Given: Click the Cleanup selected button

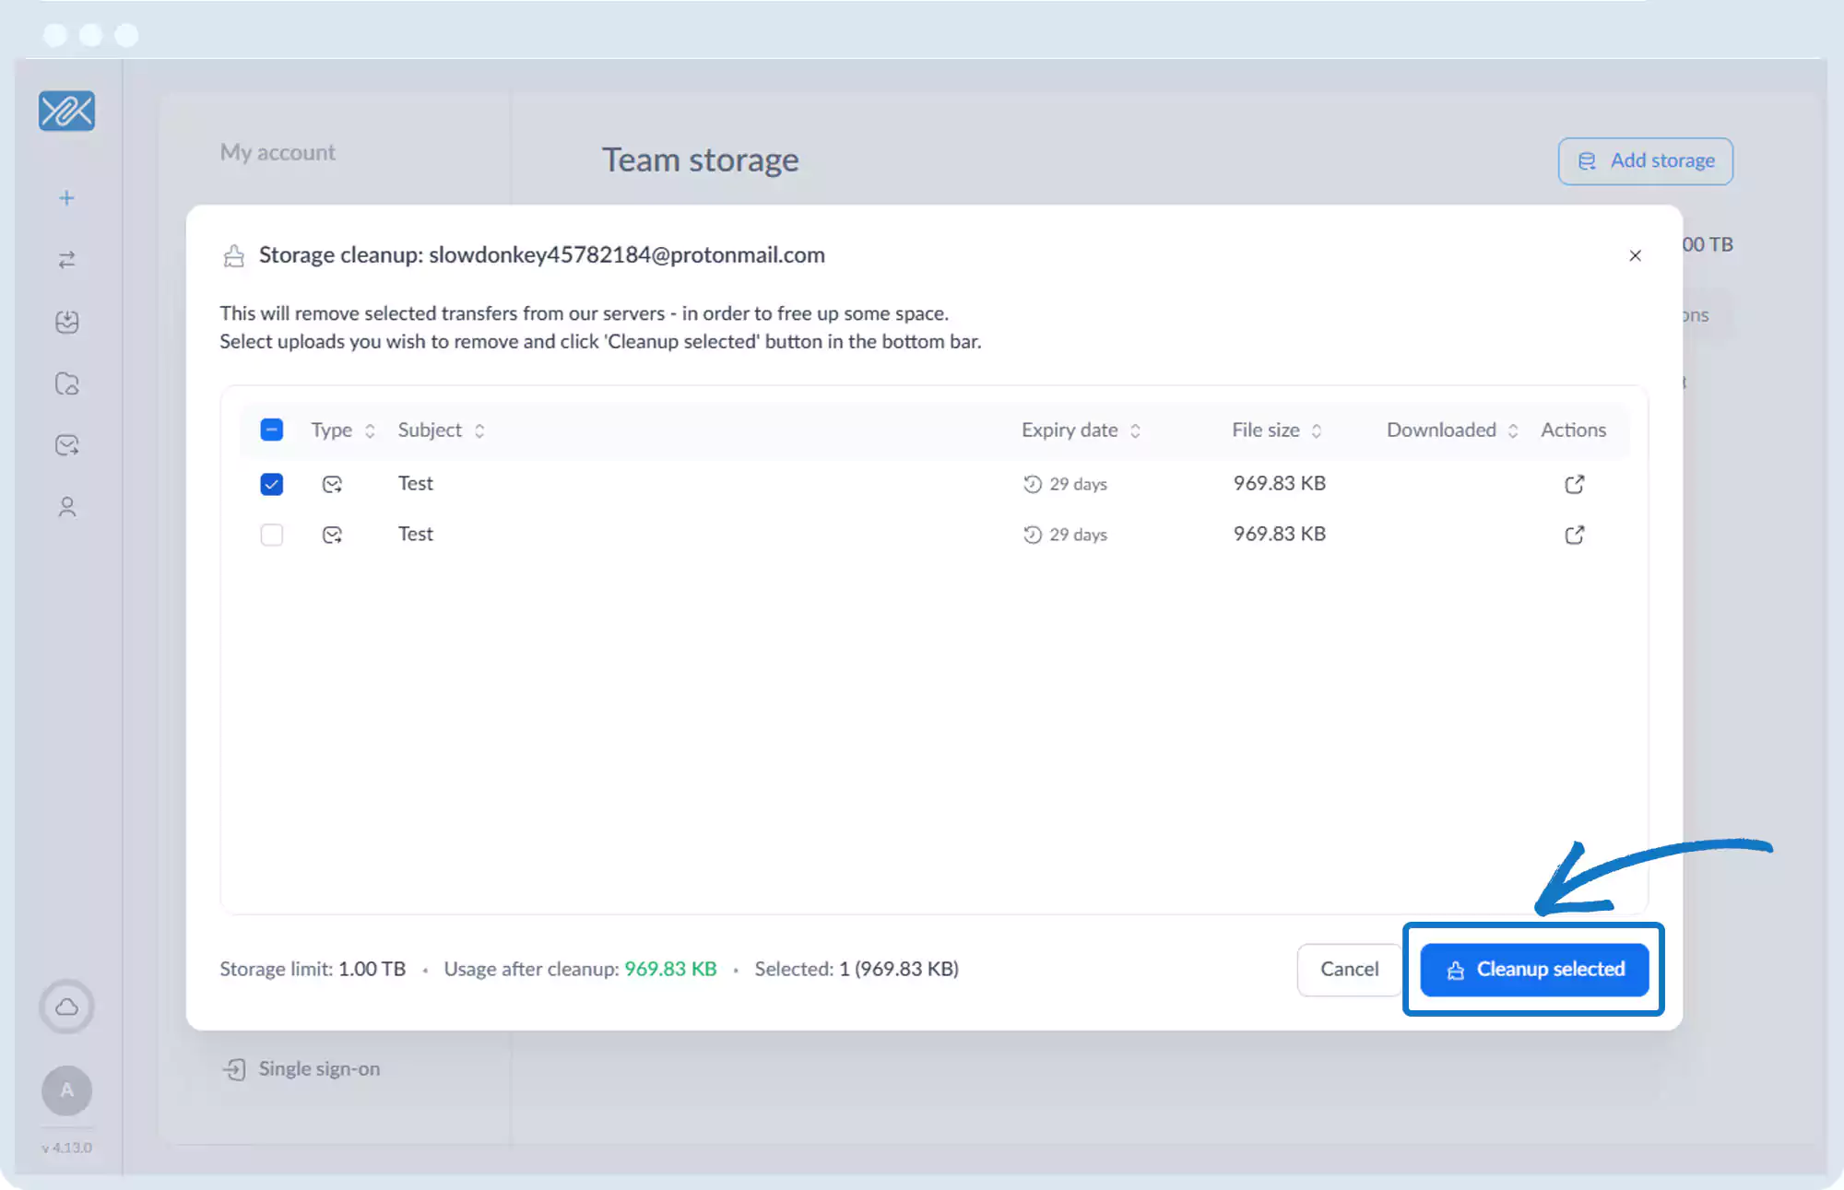Looking at the screenshot, I should coord(1534,970).
